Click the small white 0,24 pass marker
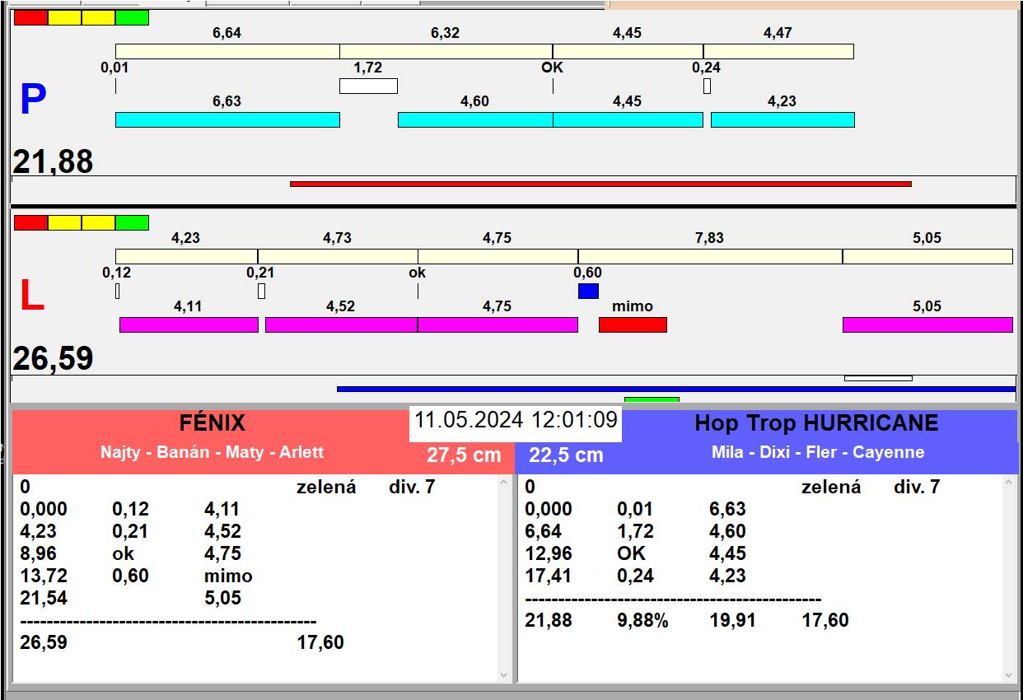Image resolution: width=1023 pixels, height=700 pixels. tap(707, 86)
